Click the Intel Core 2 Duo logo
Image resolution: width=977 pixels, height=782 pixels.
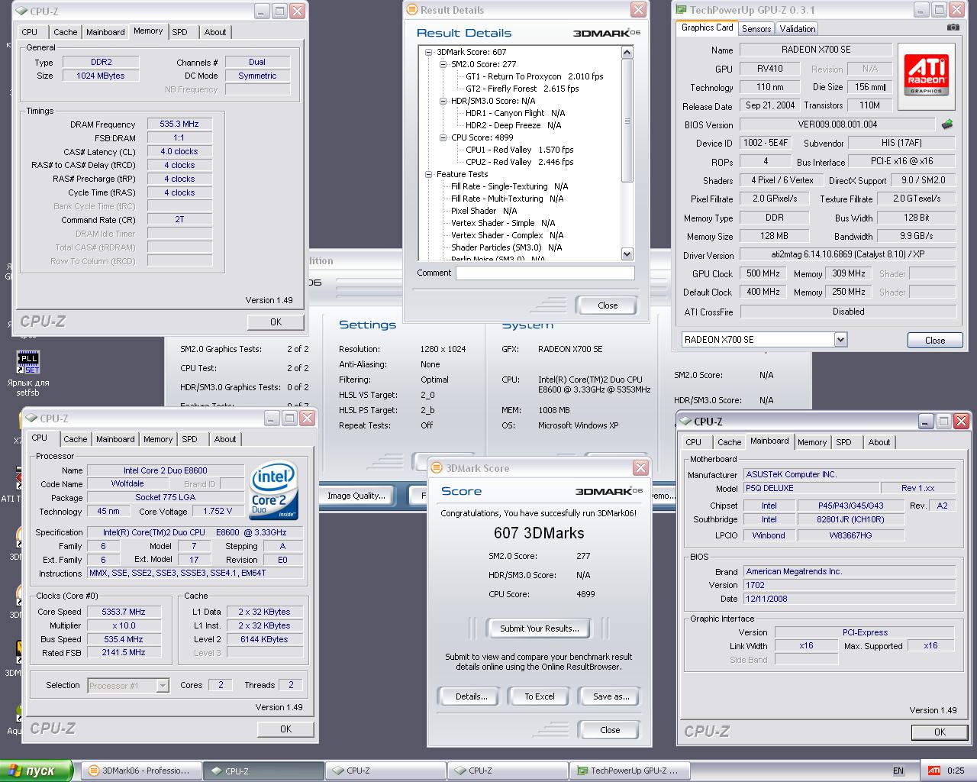coord(273,490)
